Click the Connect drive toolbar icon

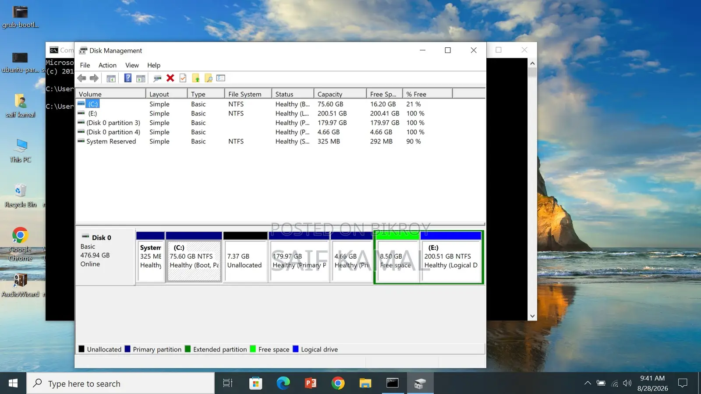click(x=157, y=78)
